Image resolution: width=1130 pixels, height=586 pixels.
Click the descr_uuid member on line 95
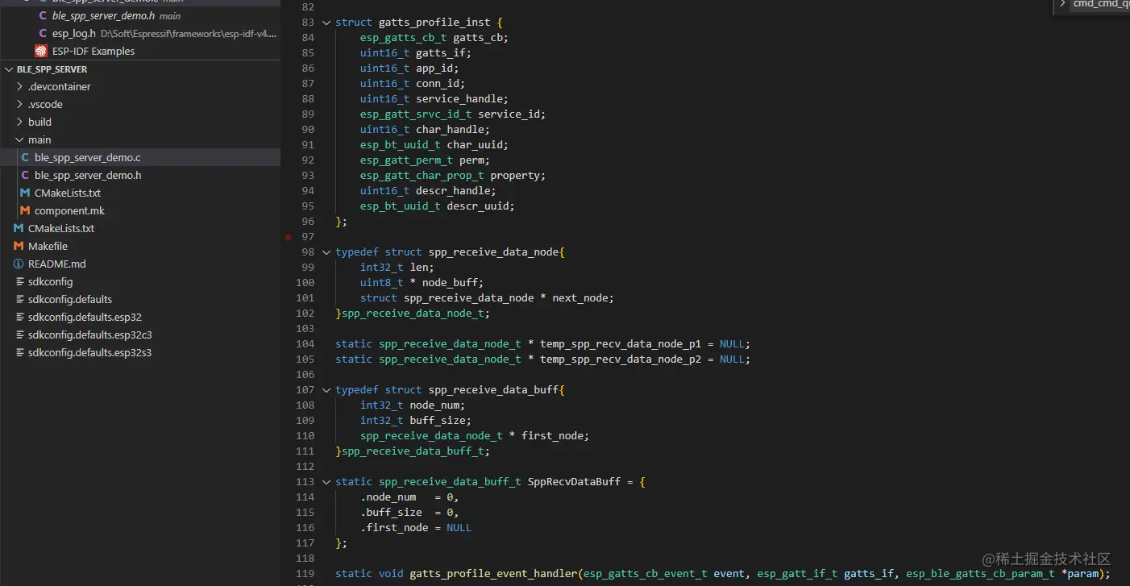(477, 206)
